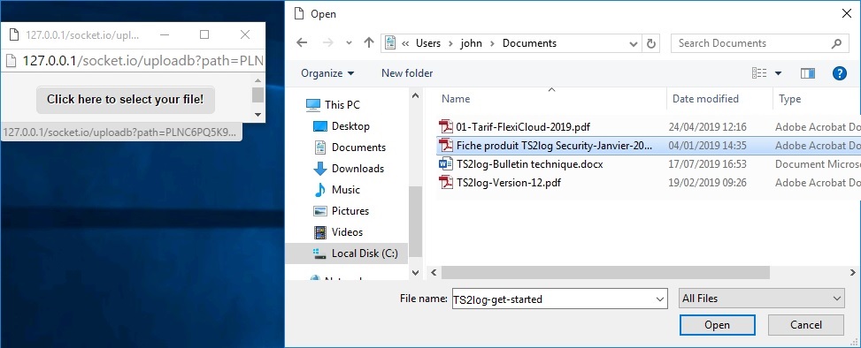Maximize the browser upload window
This screenshot has width=861, height=348.
pyautogui.click(x=204, y=34)
